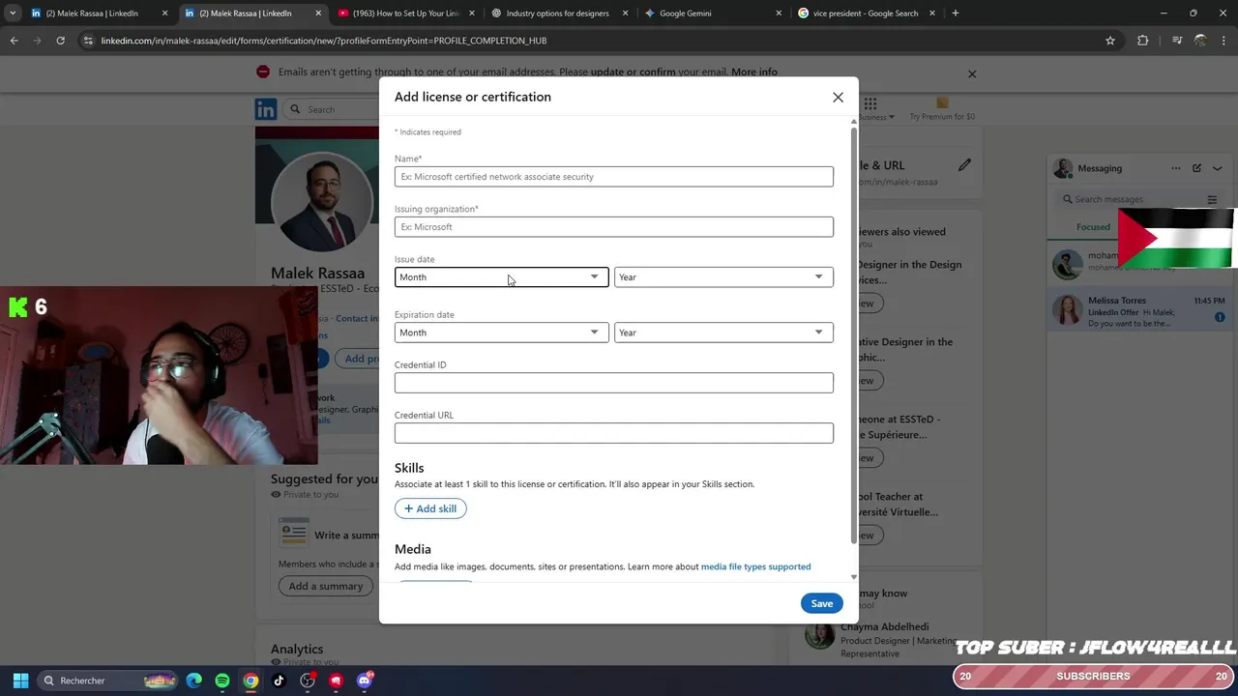Click the Credential URL field
Image resolution: width=1238 pixels, height=696 pixels.
pyautogui.click(x=613, y=433)
